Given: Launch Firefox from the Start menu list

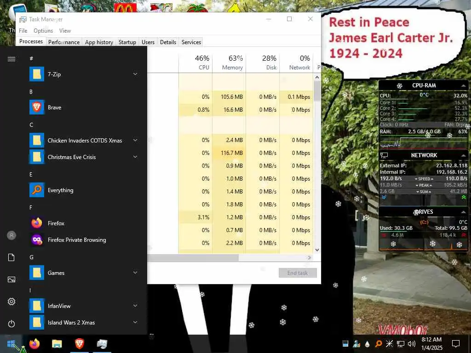Looking at the screenshot, I should tap(84, 223).
